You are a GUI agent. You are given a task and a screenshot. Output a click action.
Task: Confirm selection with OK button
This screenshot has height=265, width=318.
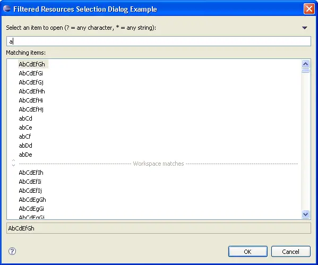[x=247, y=252]
